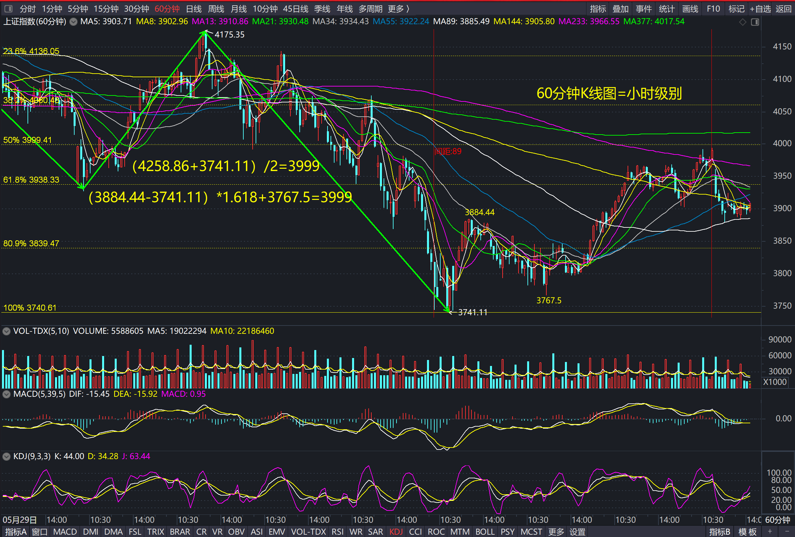The height and width of the screenshot is (537, 795).
Task: Select the MACD indicator tab
Action: click(x=65, y=531)
